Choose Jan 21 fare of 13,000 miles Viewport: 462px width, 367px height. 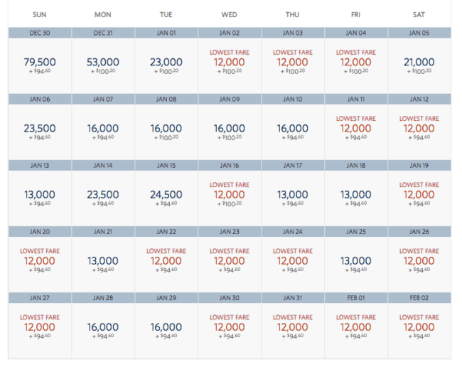(103, 265)
